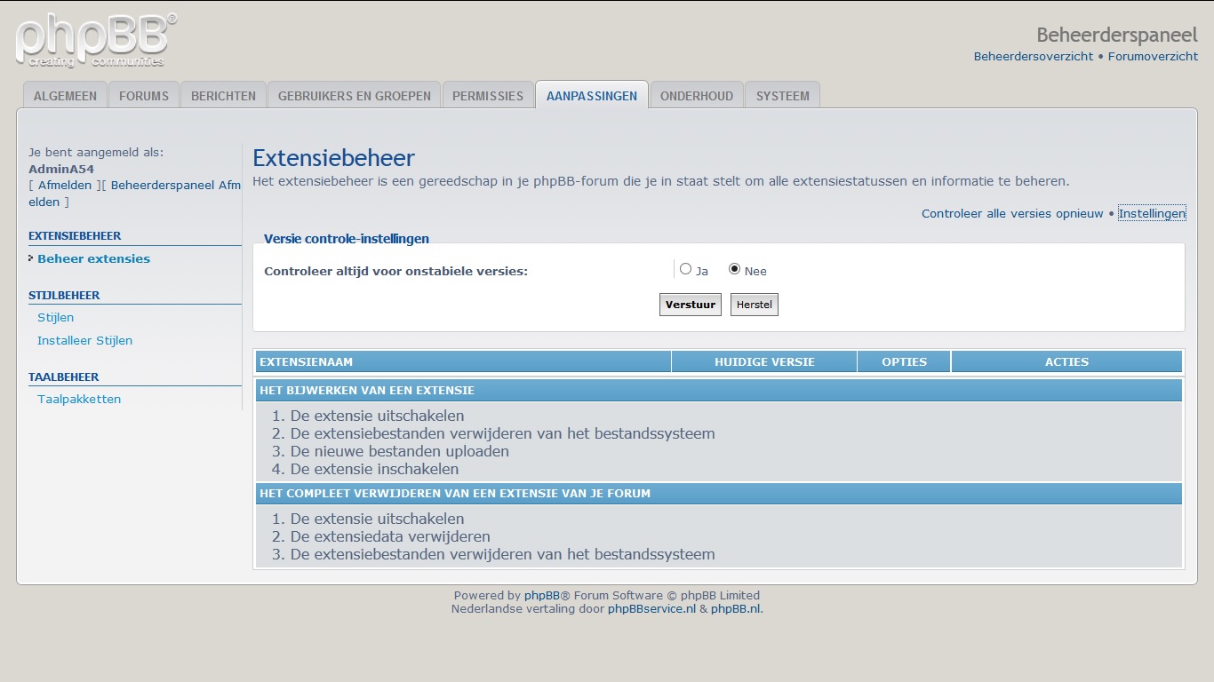This screenshot has height=682, width=1214.
Task: Click 'De extensiedata verwijderen' step
Action: [390, 536]
